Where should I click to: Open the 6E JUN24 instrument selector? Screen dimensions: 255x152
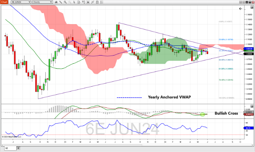21,2
